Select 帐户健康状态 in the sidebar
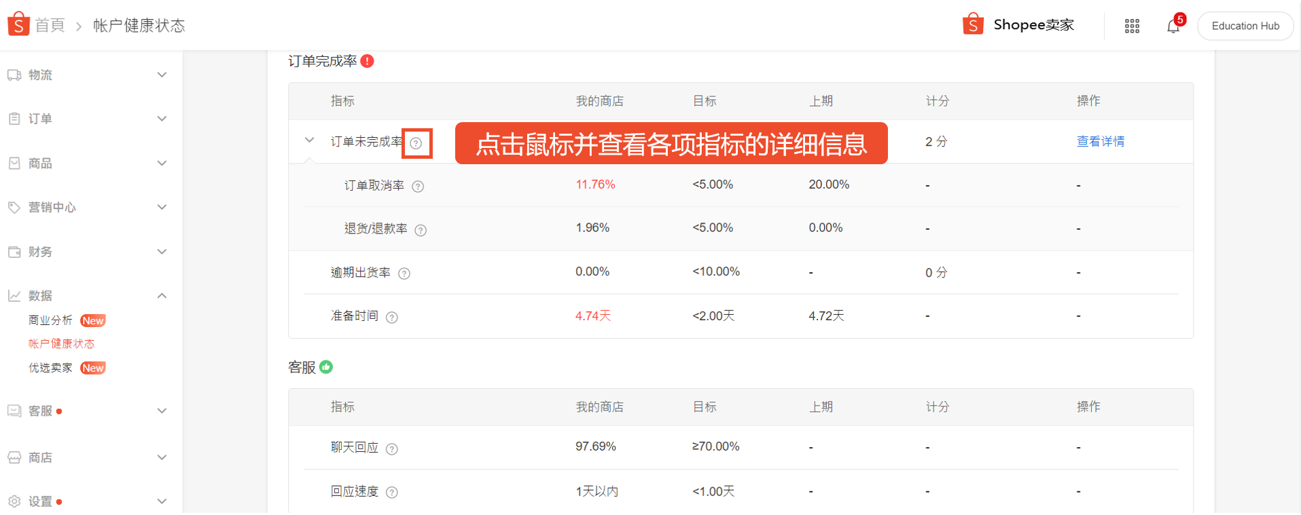 tap(61, 344)
